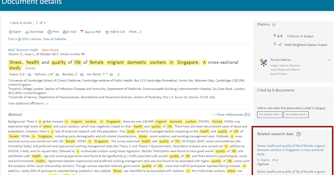This screenshot has height=175, width=334.
Task: Toggle highlighting on the health keyword
Action: click(33, 62)
